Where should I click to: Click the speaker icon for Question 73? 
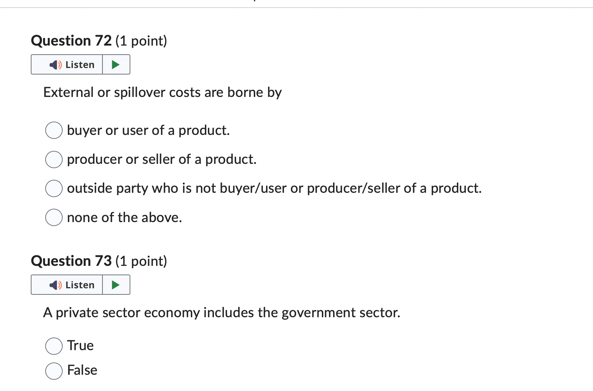coord(55,285)
